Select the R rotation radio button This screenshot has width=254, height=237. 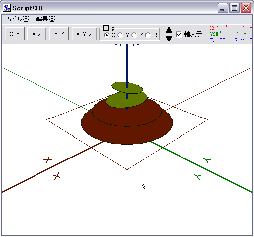(x=148, y=35)
